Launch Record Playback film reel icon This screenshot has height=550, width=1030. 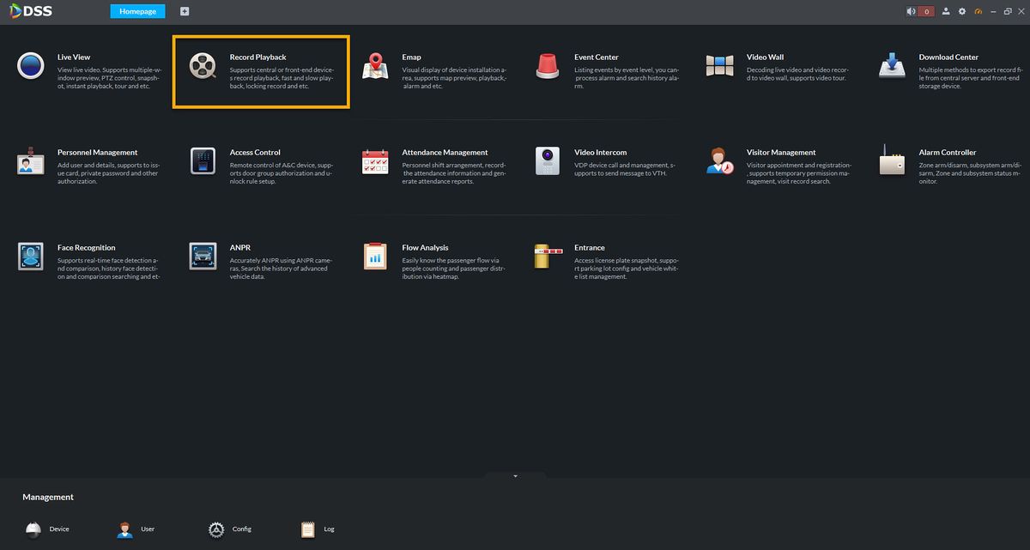click(203, 66)
